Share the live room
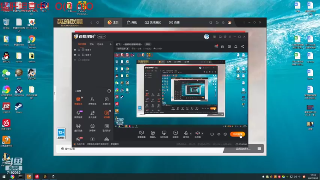320x180 pixels. pyautogui.click(x=242, y=46)
